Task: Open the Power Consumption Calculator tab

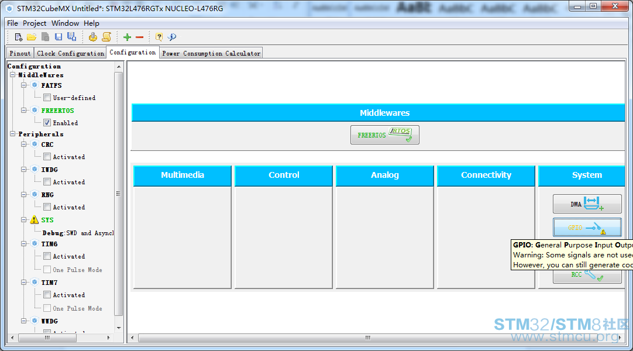Action: pos(211,53)
